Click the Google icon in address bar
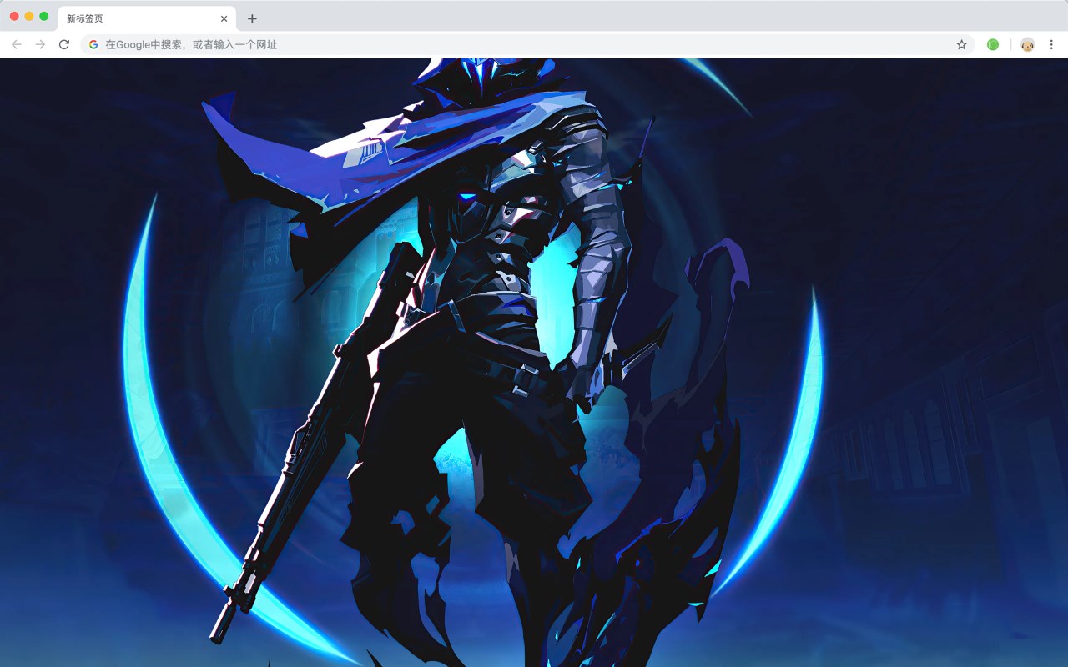 point(93,44)
